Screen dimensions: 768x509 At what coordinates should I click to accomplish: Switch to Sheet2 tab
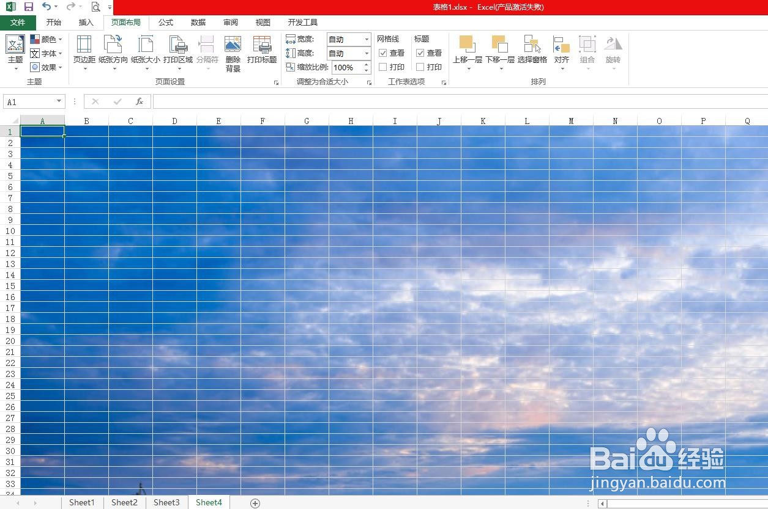[124, 502]
